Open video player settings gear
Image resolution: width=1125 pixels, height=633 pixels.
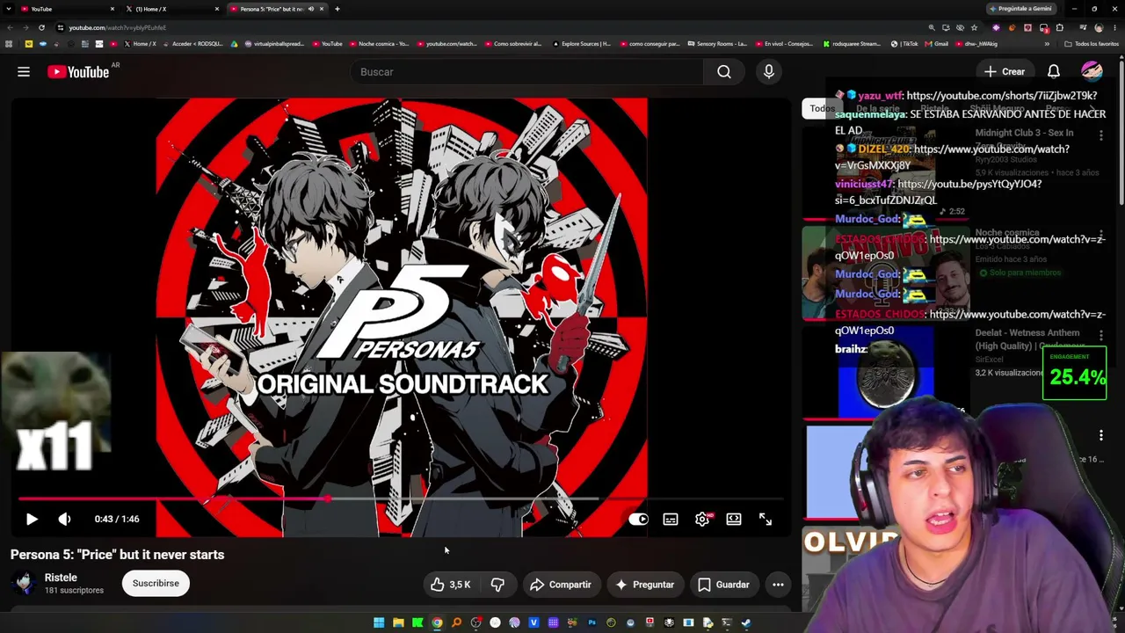(702, 519)
